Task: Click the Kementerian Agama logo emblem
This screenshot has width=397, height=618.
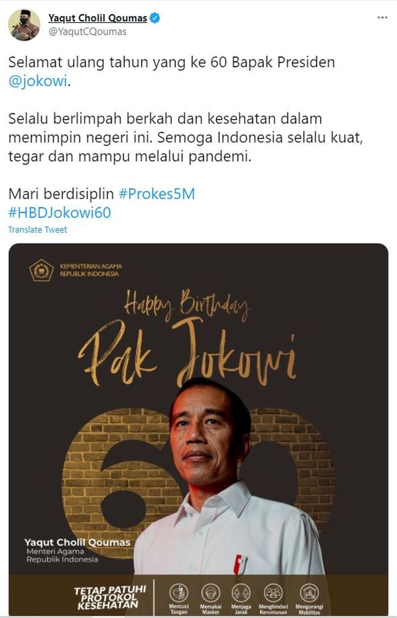Action: (41, 270)
